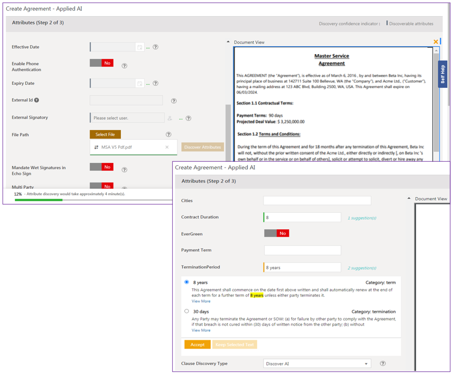Toggle Enable Phone Authentication switch
This screenshot has height=375, width=454.
102,63
